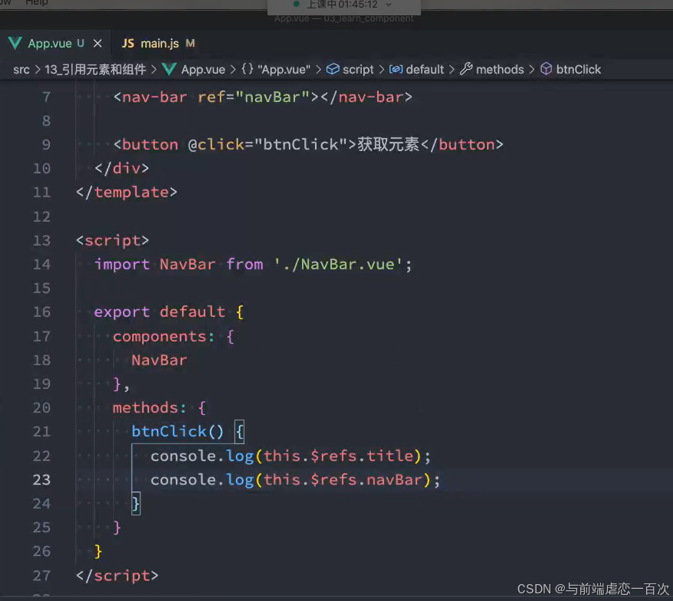
Task: Close the App.vue tab
Action: (x=98, y=44)
